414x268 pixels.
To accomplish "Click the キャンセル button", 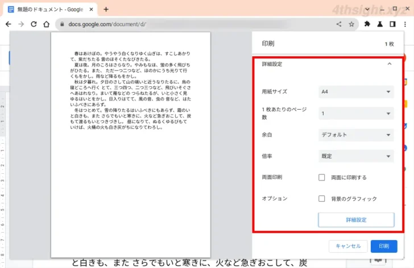I will point(348,246).
